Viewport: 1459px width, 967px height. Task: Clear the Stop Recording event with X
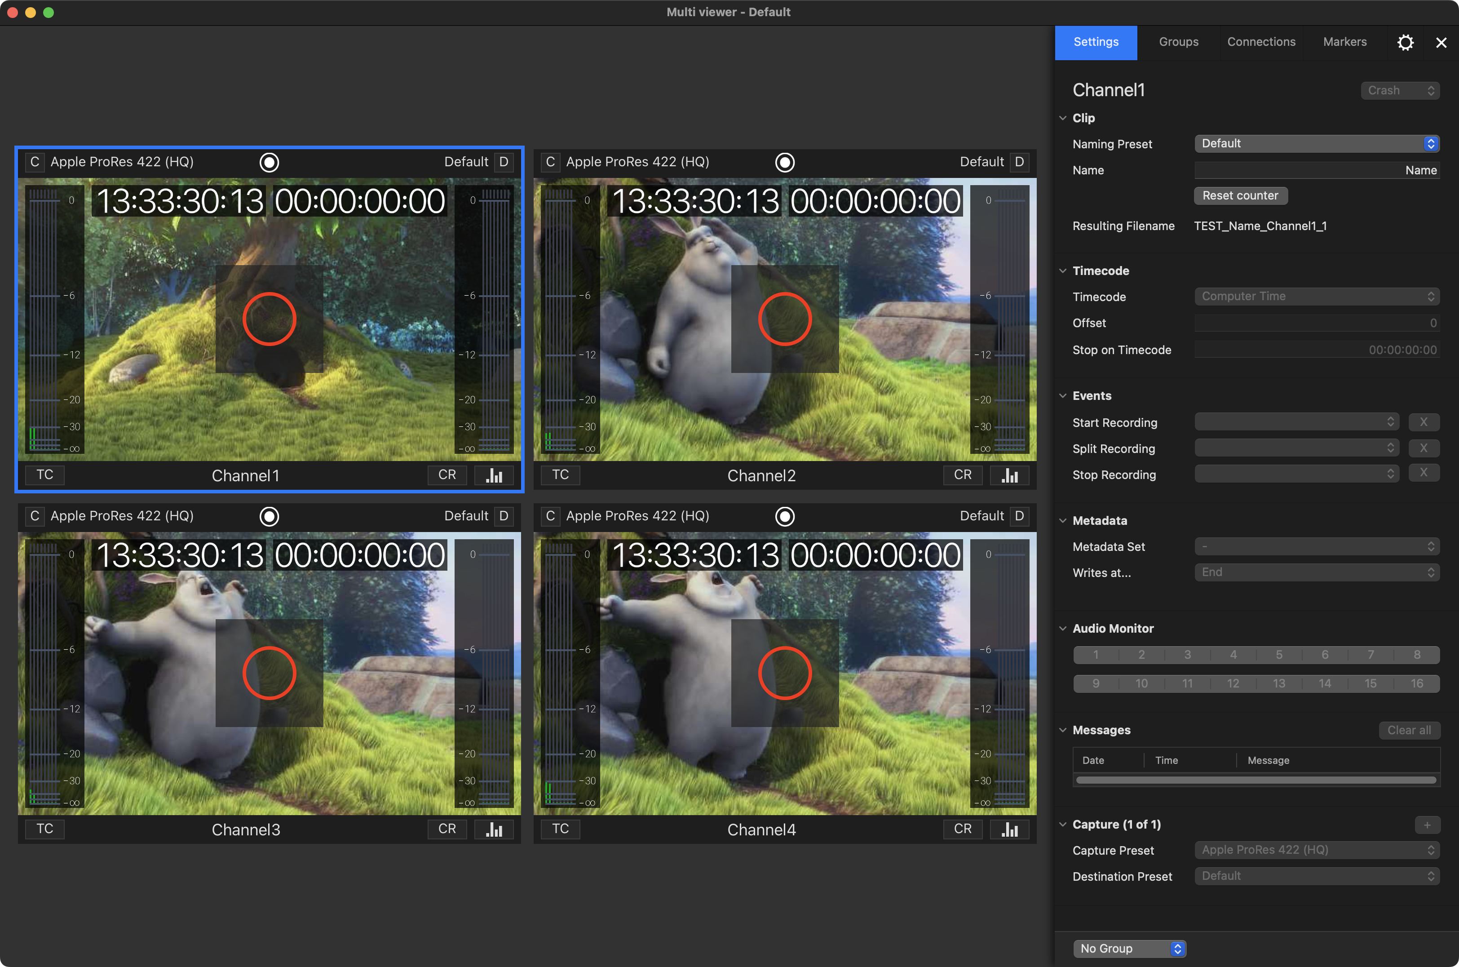coord(1423,473)
